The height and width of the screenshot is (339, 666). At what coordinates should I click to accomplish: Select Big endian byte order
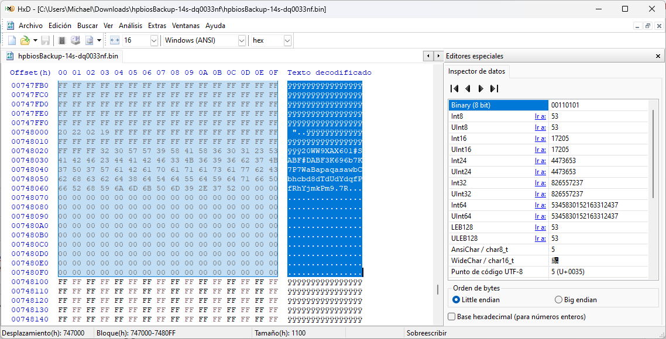(558, 300)
